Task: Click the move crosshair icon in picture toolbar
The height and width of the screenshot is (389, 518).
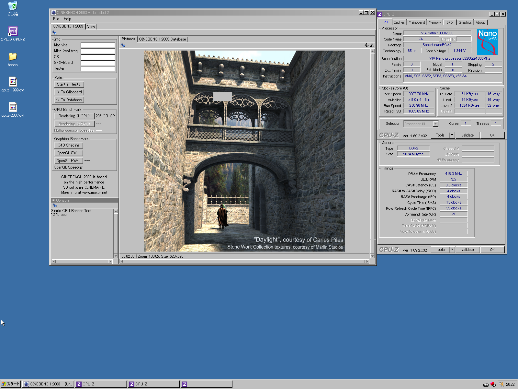Action: (366, 45)
